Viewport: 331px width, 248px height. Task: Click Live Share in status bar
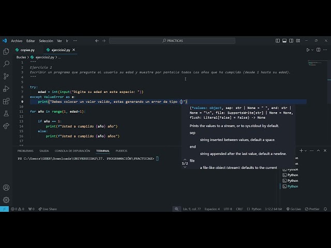(48, 209)
